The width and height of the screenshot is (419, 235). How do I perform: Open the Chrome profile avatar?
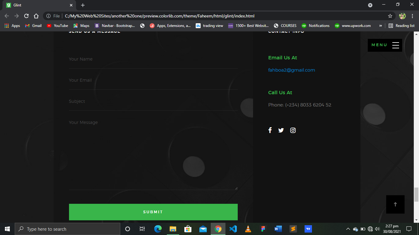402,16
